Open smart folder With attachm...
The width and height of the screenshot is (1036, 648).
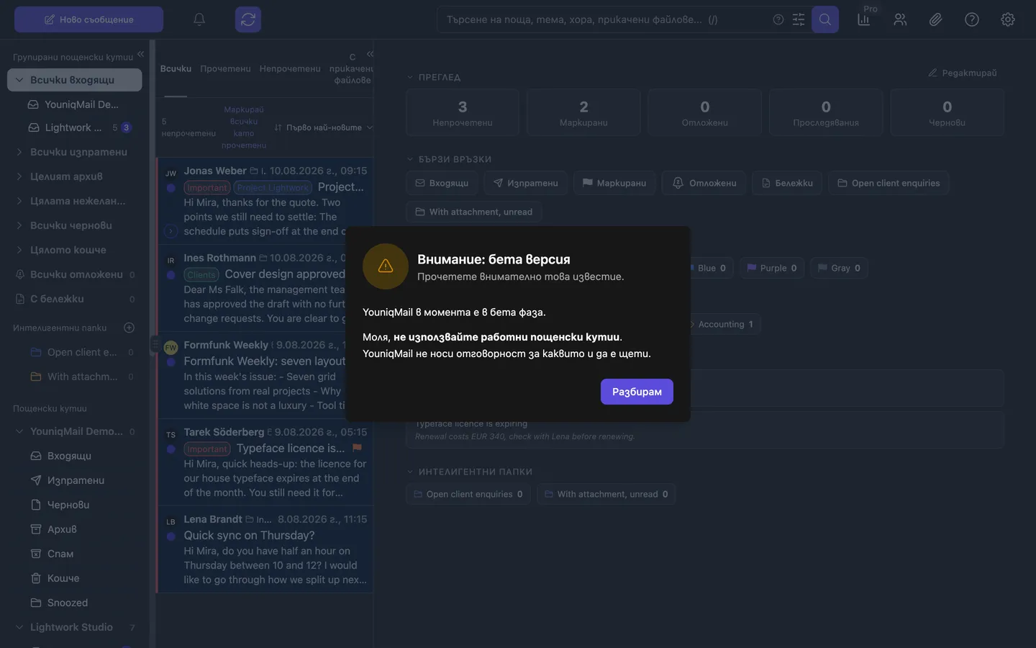82,377
